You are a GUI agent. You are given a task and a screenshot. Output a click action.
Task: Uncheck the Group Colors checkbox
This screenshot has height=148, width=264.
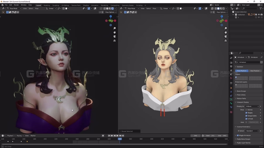click(246, 116)
